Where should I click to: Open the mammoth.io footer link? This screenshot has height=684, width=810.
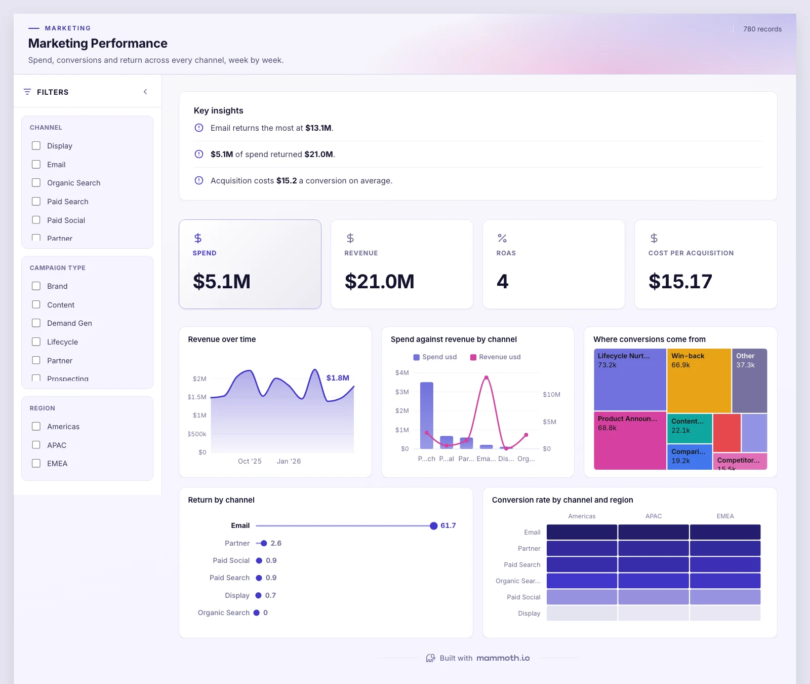click(x=503, y=658)
